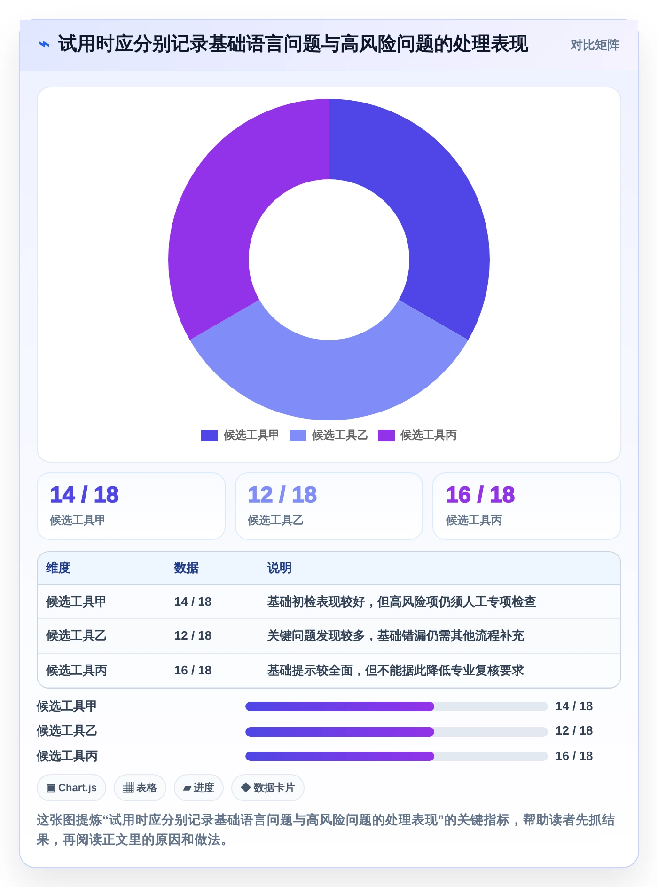
Task: Click 12 / 18 value beside progress bar
Action: click(574, 731)
